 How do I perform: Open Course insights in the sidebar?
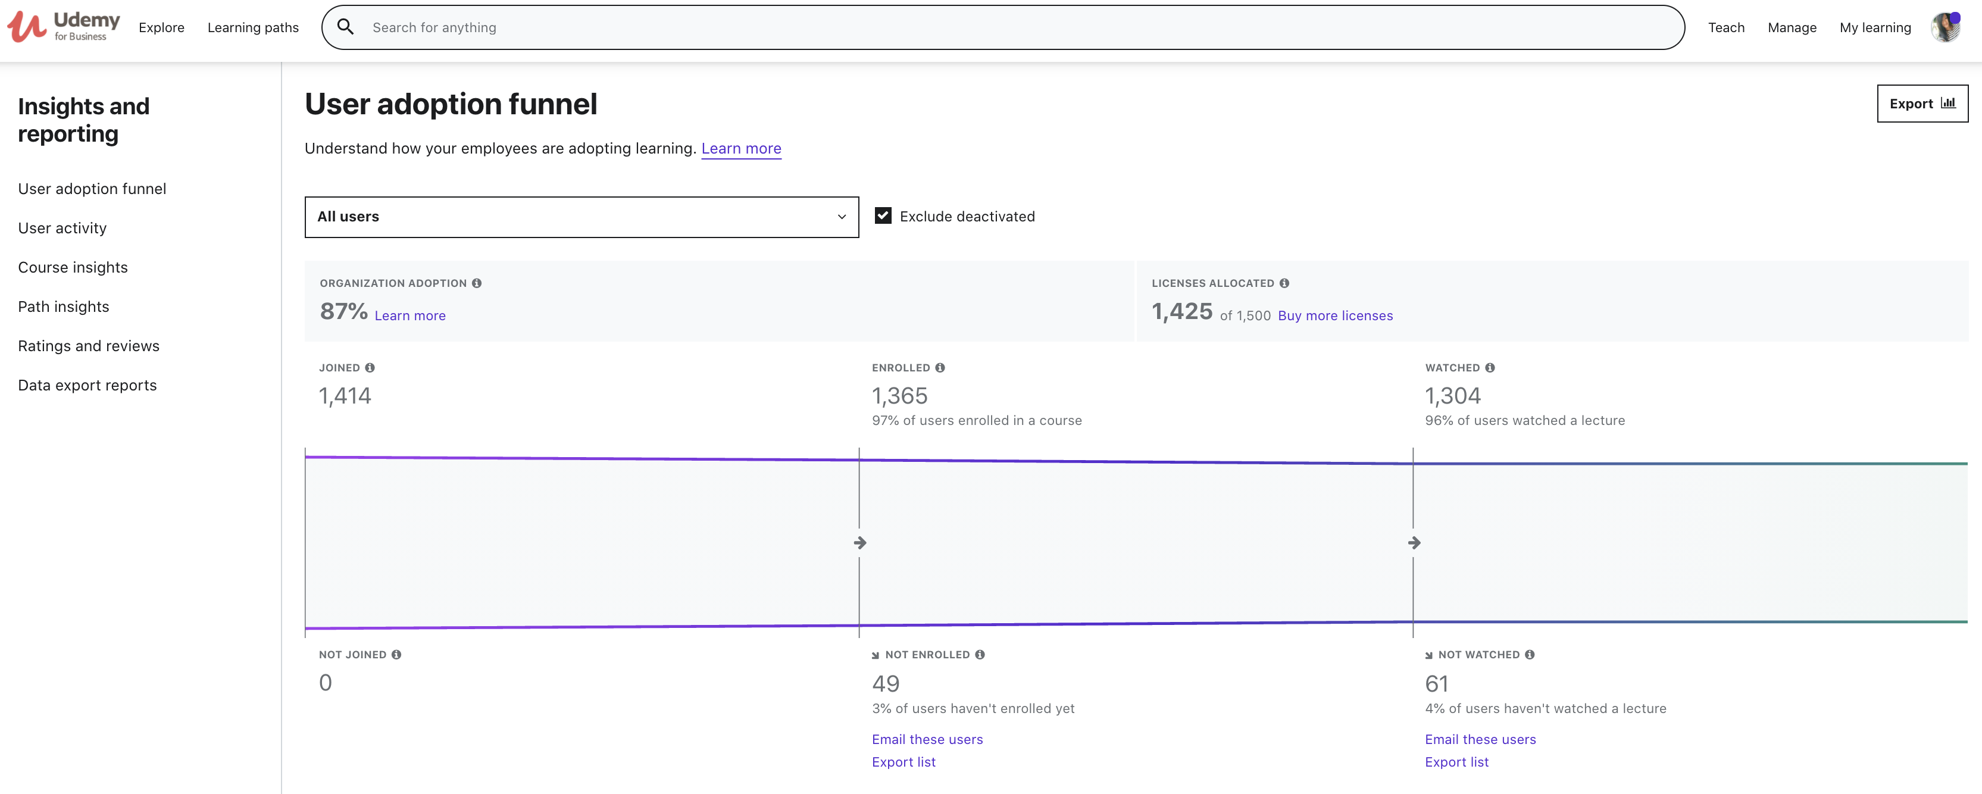73,267
